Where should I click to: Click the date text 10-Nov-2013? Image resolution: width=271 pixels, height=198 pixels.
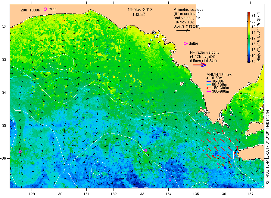[140, 10]
